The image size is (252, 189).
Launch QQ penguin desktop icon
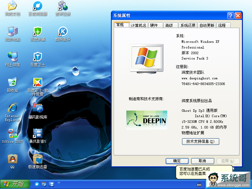[12, 161]
